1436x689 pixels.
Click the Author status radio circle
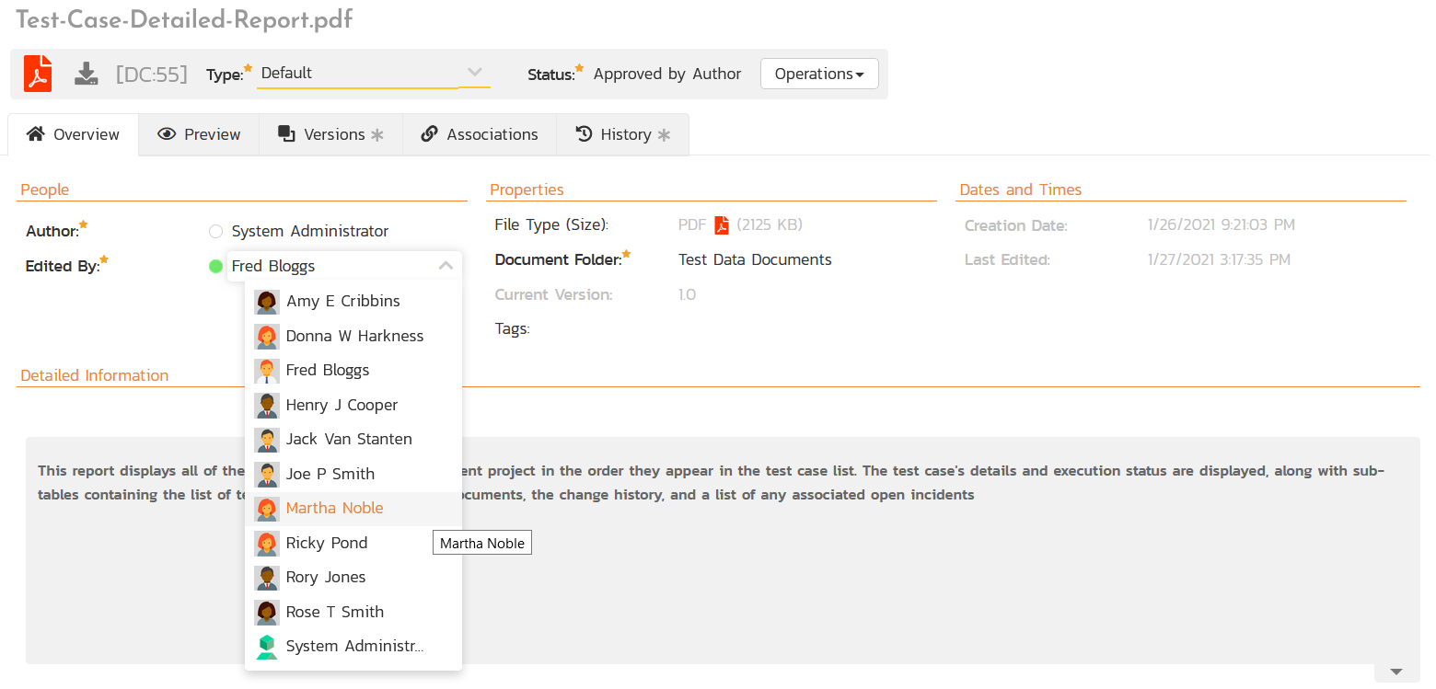point(216,232)
